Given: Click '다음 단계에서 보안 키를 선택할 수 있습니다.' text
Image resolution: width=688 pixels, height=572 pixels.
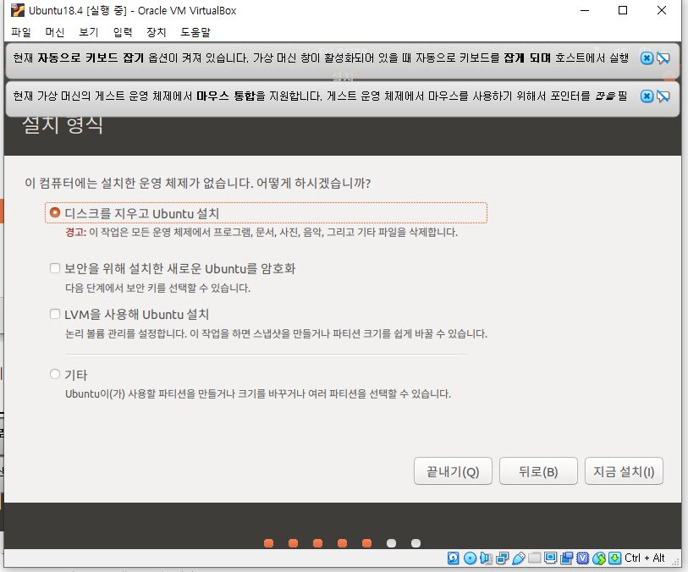Looking at the screenshot, I should (157, 289).
